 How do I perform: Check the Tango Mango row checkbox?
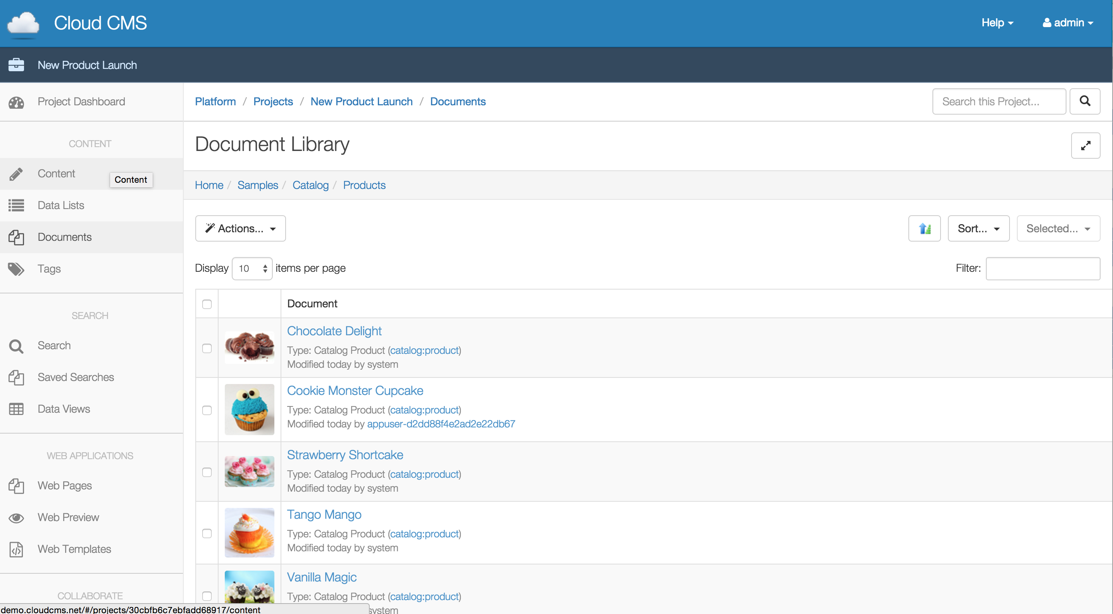click(x=207, y=533)
